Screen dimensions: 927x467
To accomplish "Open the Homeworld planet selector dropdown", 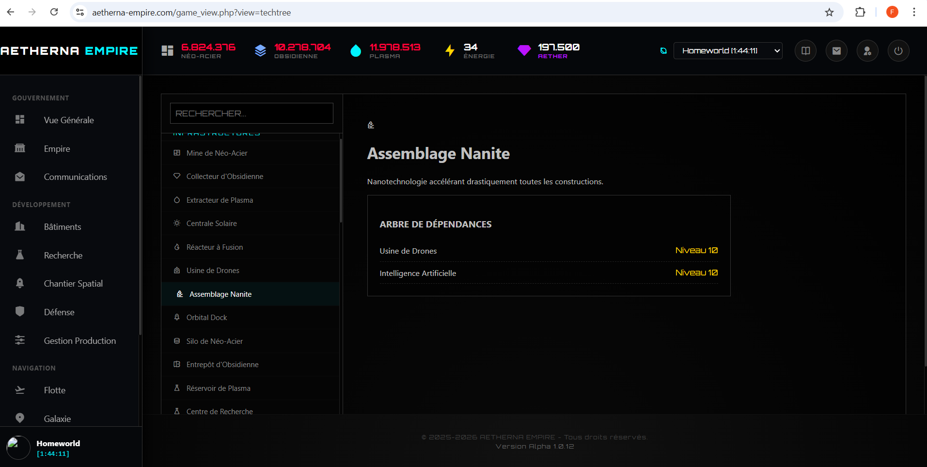I will 727,51.
